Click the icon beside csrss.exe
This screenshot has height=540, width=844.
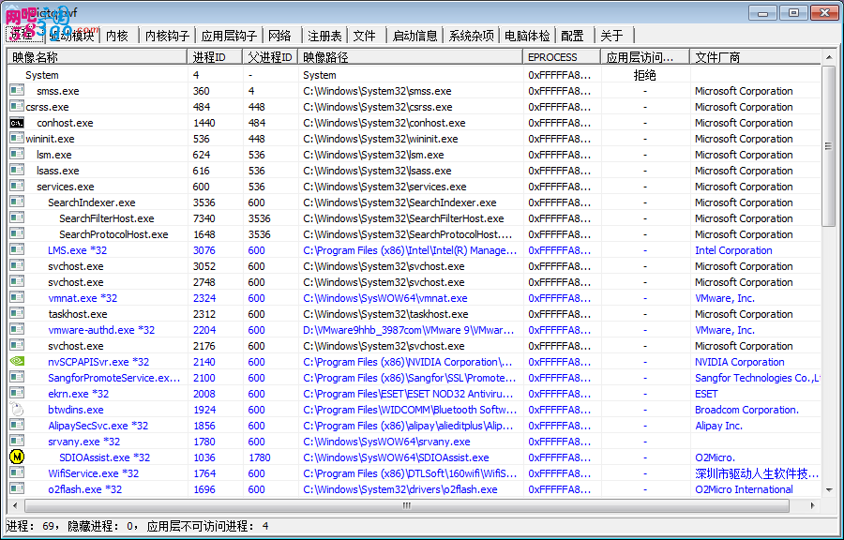[x=17, y=107]
